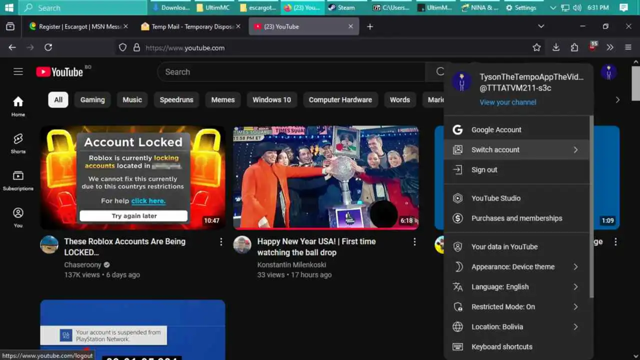Open Happy New Year ball drop thumbnail

326,177
